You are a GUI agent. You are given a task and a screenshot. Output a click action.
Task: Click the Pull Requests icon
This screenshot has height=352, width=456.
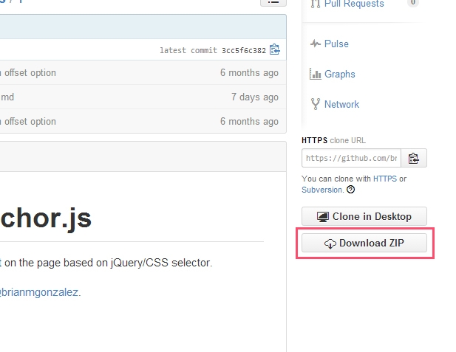point(316,4)
